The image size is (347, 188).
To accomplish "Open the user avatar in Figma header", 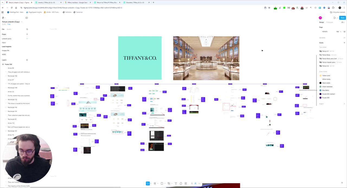I will 320,18.
